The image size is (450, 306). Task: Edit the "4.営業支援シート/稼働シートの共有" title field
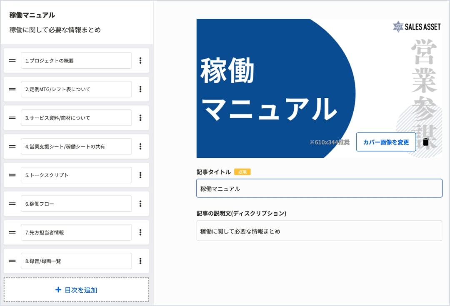76,146
